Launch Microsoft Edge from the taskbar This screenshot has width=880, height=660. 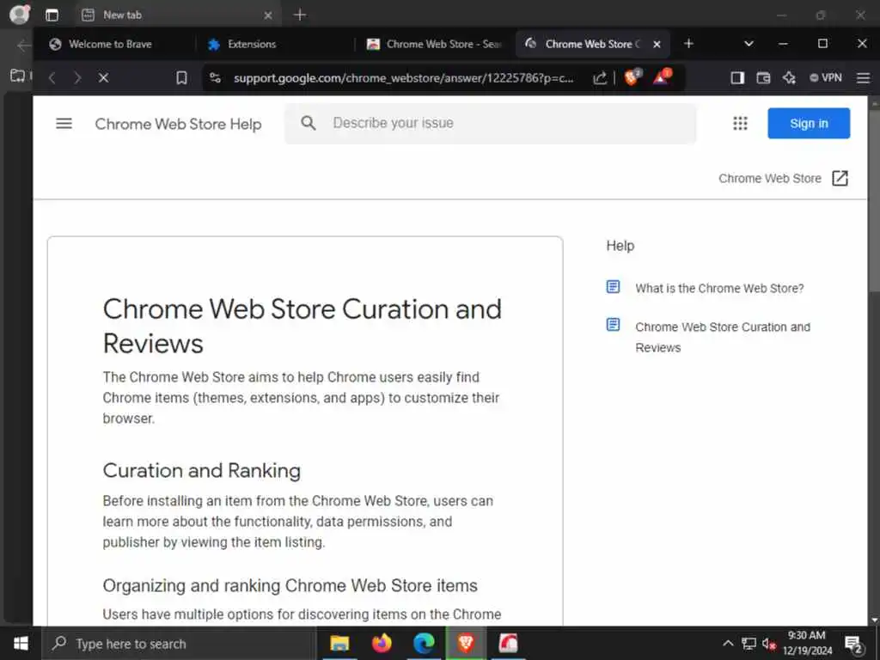[x=424, y=643]
